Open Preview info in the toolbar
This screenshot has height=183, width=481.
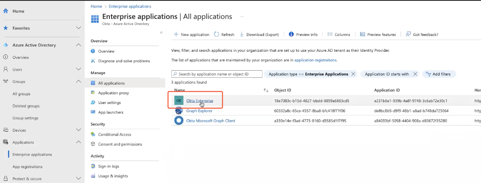coord(303,35)
